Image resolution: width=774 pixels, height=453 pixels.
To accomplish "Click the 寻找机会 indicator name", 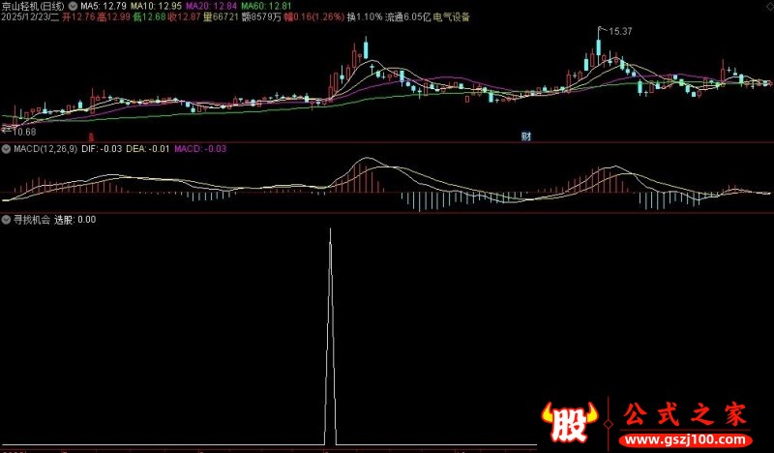I will tap(32, 220).
